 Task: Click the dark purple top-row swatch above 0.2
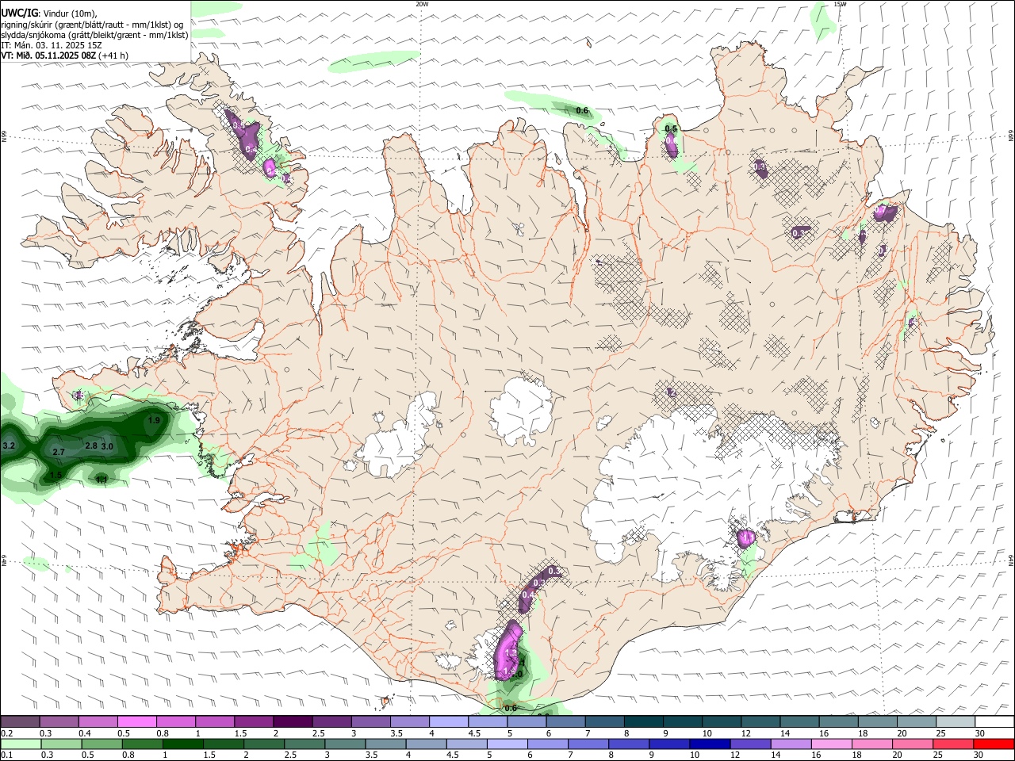[x=20, y=721]
